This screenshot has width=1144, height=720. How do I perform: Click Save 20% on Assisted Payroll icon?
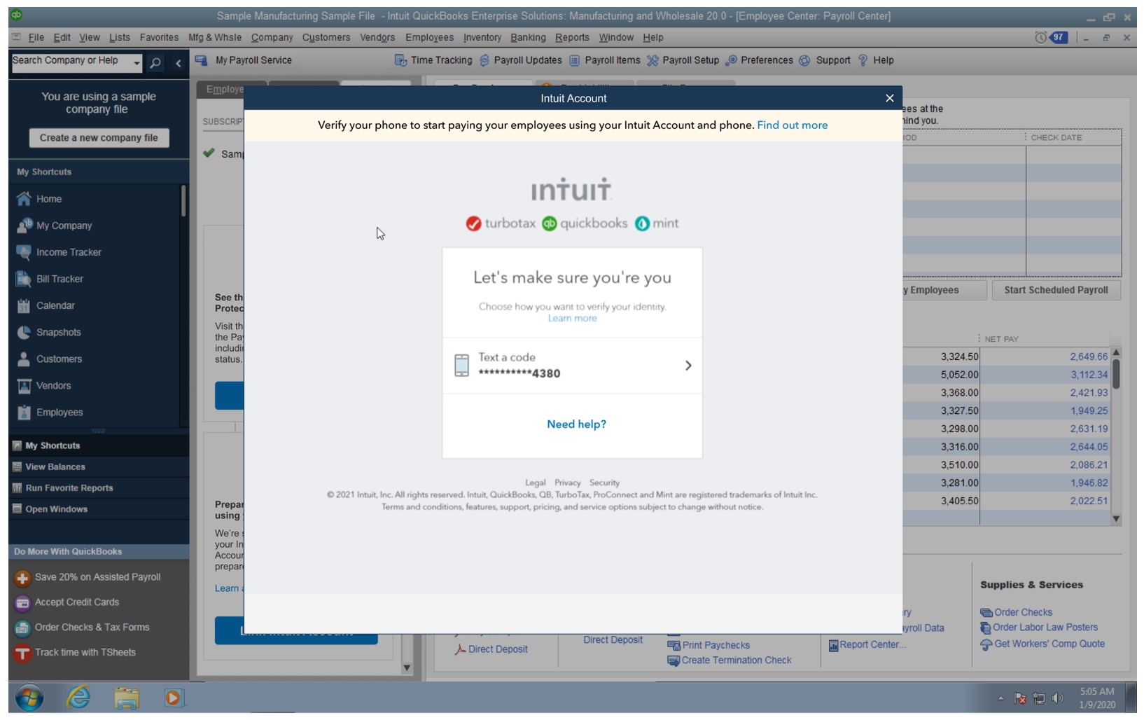22,578
